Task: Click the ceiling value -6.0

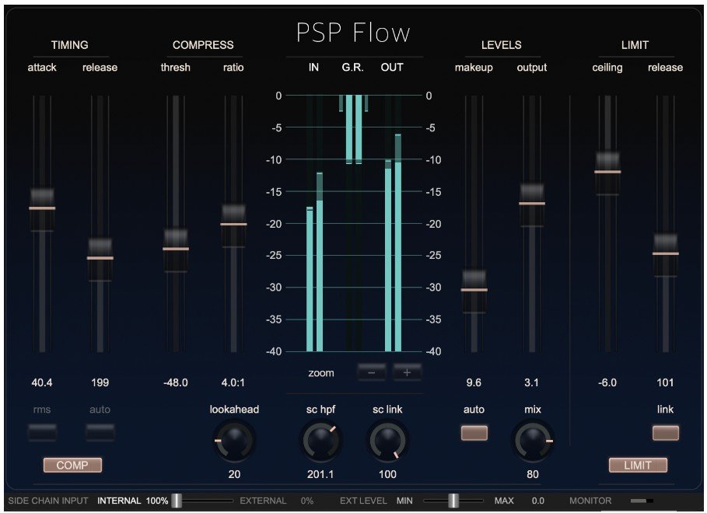Action: (x=607, y=382)
